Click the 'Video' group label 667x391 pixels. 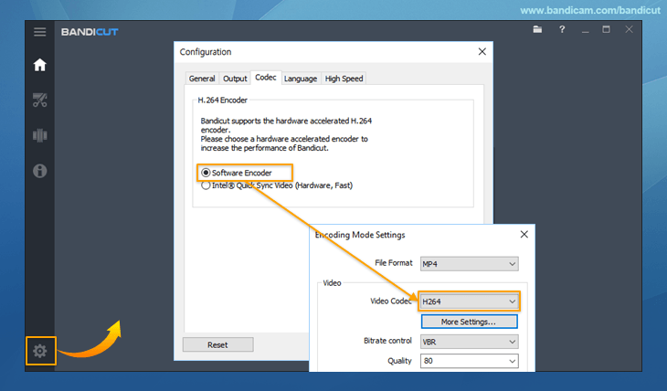point(332,283)
